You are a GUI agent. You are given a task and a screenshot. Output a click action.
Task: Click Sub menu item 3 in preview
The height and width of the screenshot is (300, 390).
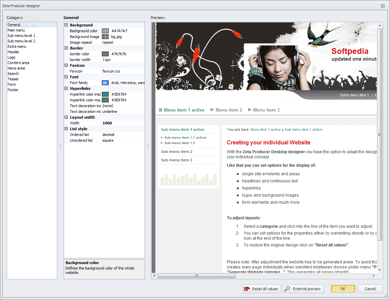[x=177, y=160]
